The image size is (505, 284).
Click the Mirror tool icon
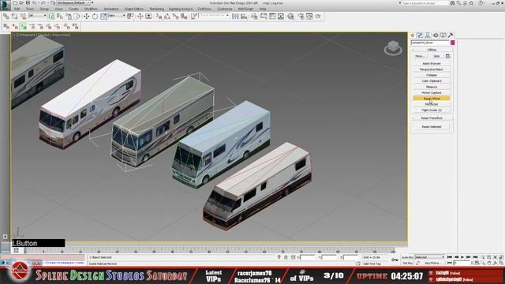(235, 16)
